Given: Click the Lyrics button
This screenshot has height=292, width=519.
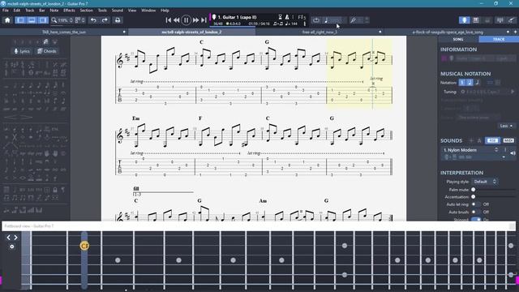Looking at the screenshot, I should pos(22,51).
